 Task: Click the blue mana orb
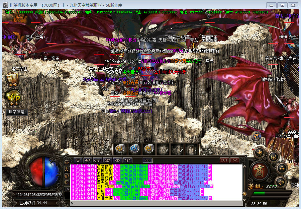point(52,172)
